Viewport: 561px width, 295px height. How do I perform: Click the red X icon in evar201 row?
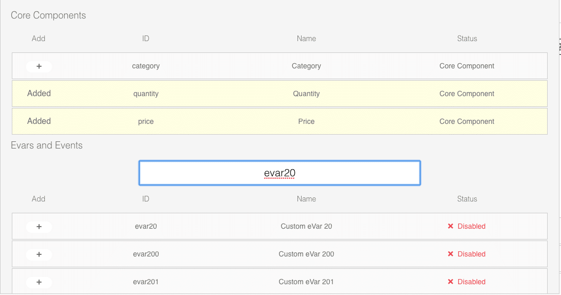(451, 282)
